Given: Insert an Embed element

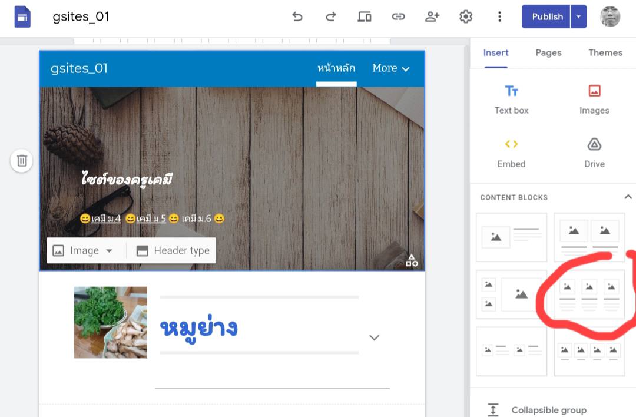Looking at the screenshot, I should (511, 153).
